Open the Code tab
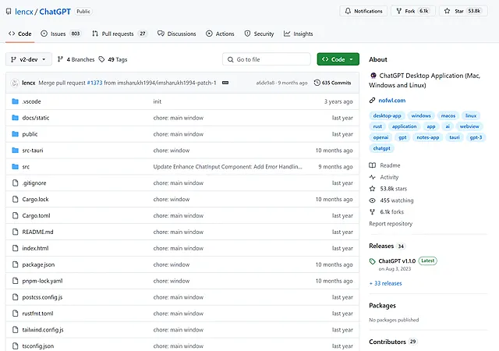Viewport: 499px width, 351px height. (20, 34)
